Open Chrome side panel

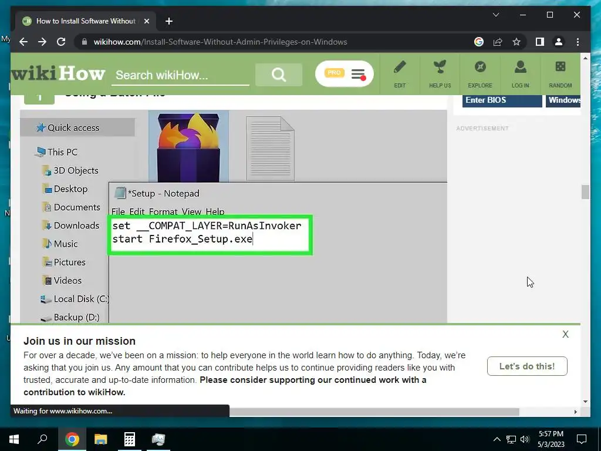[x=540, y=42]
